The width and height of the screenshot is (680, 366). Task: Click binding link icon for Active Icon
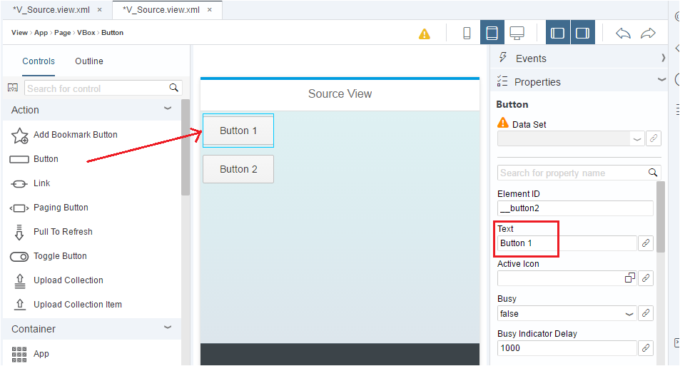(x=646, y=278)
